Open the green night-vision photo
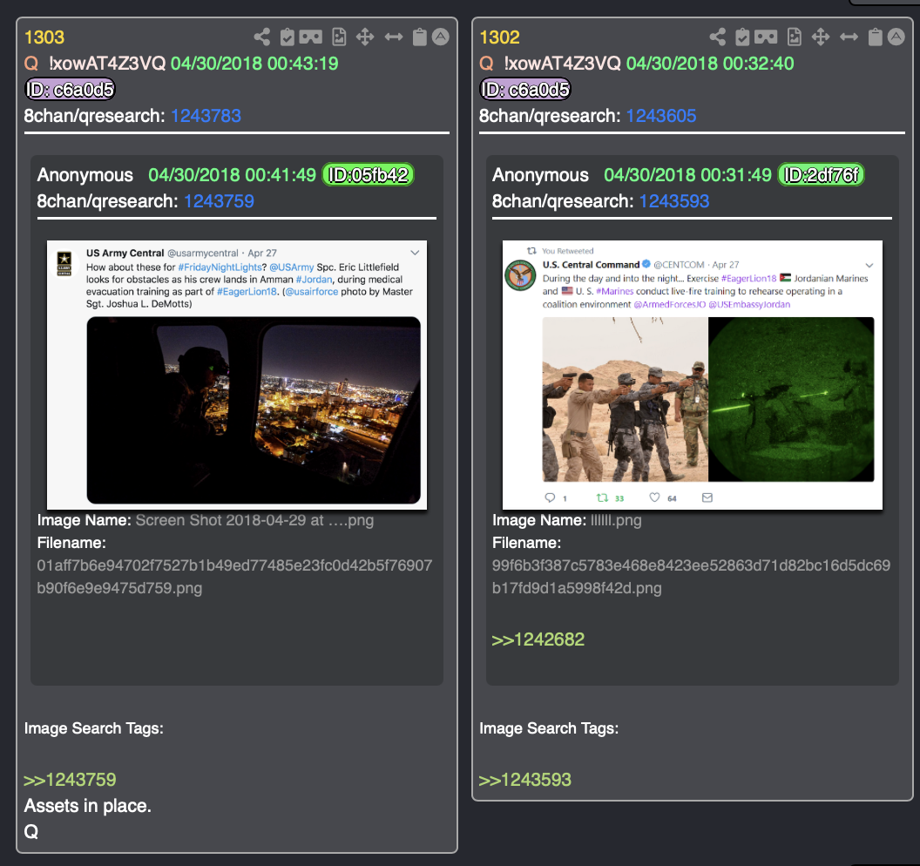This screenshot has height=866, width=920. 792,399
